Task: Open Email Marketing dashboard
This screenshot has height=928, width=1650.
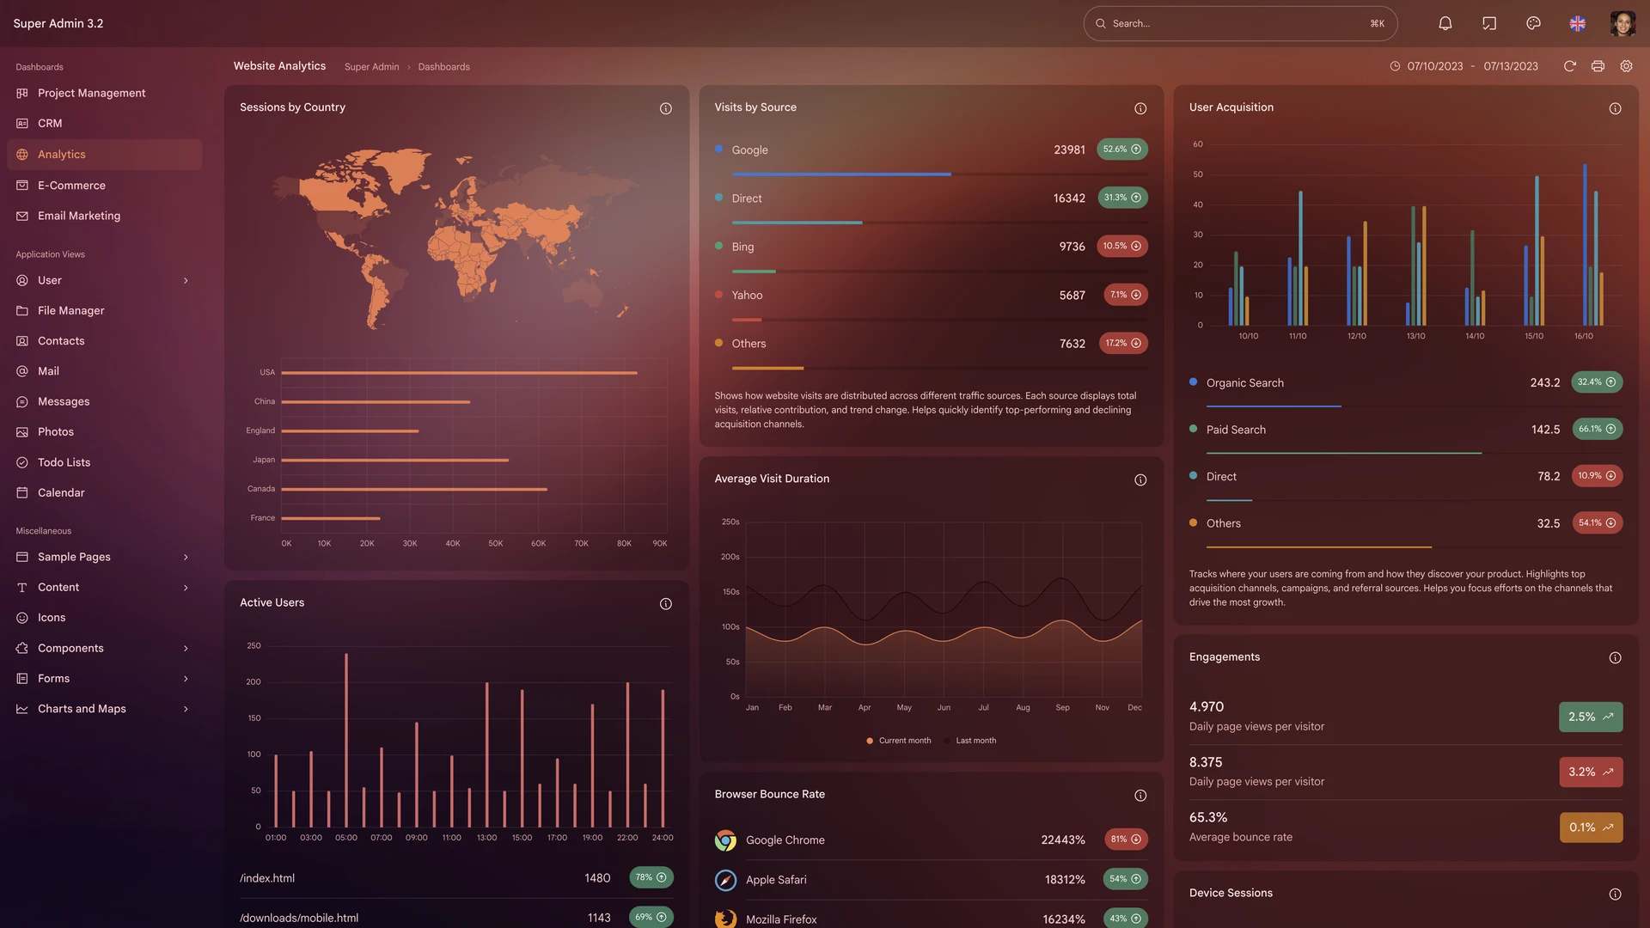Action: pos(104,216)
